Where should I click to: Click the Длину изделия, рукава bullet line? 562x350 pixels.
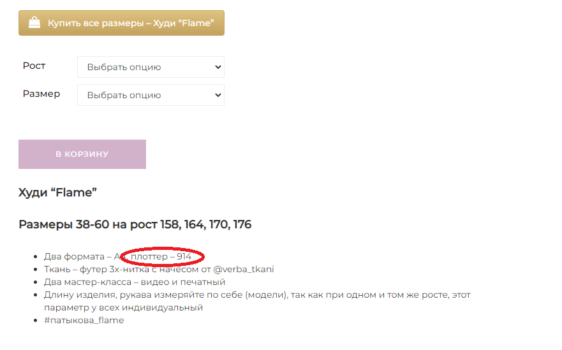[257, 295]
